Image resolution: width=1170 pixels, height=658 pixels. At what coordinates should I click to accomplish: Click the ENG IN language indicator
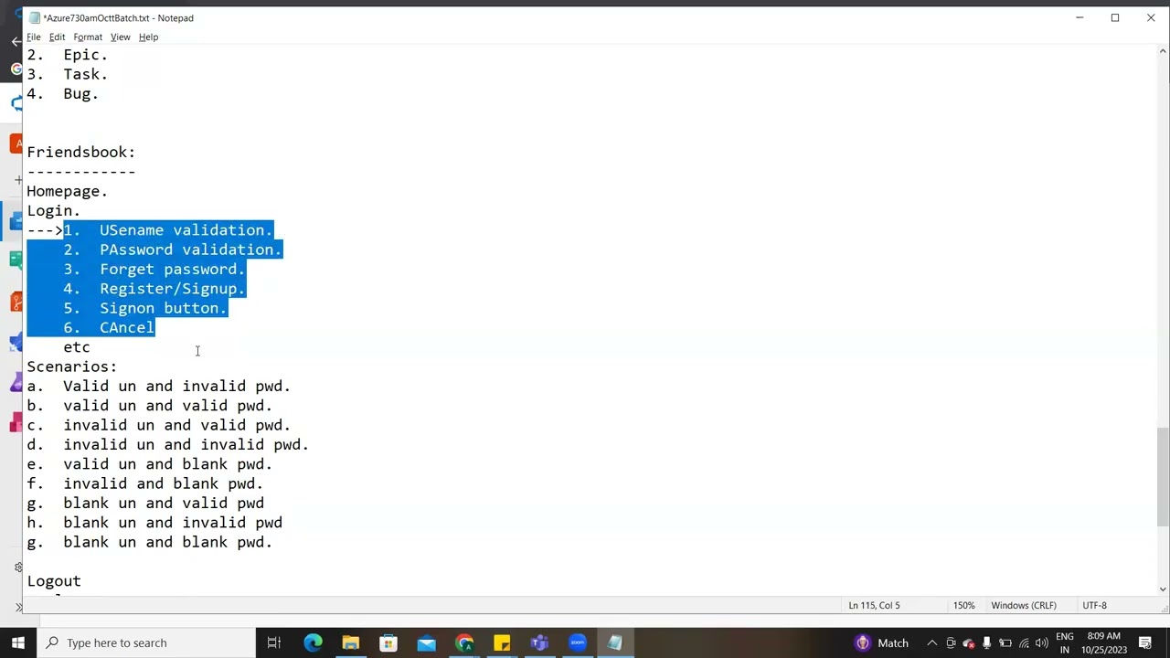(1065, 642)
